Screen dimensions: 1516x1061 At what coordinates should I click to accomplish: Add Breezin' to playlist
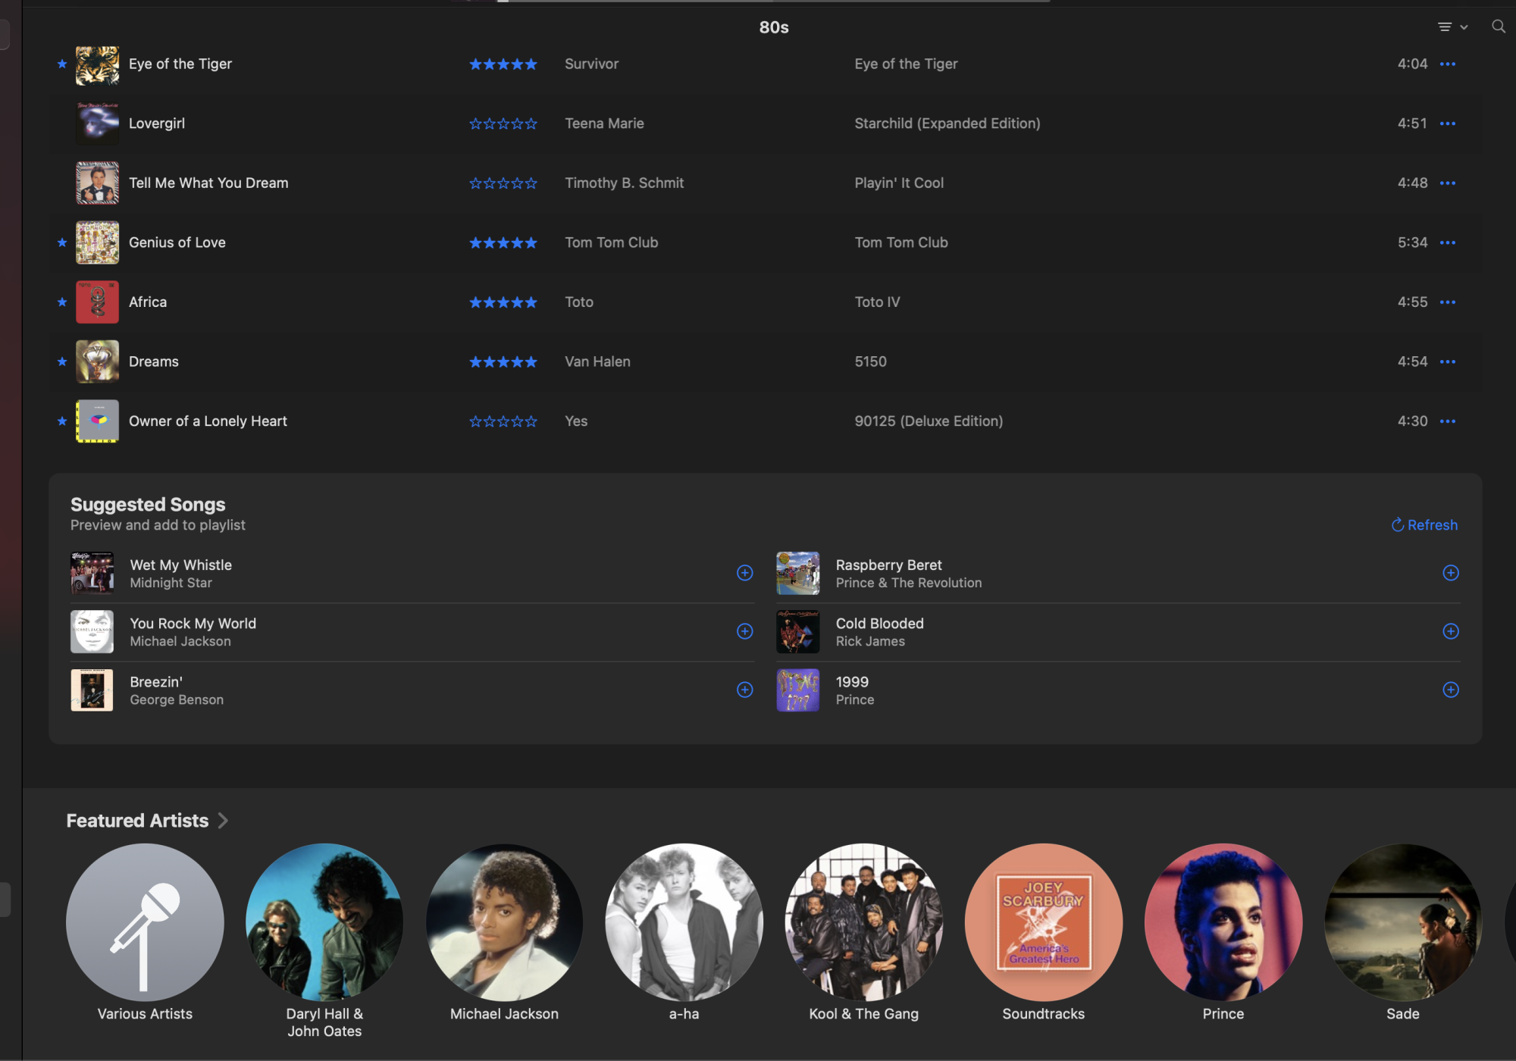coord(744,690)
